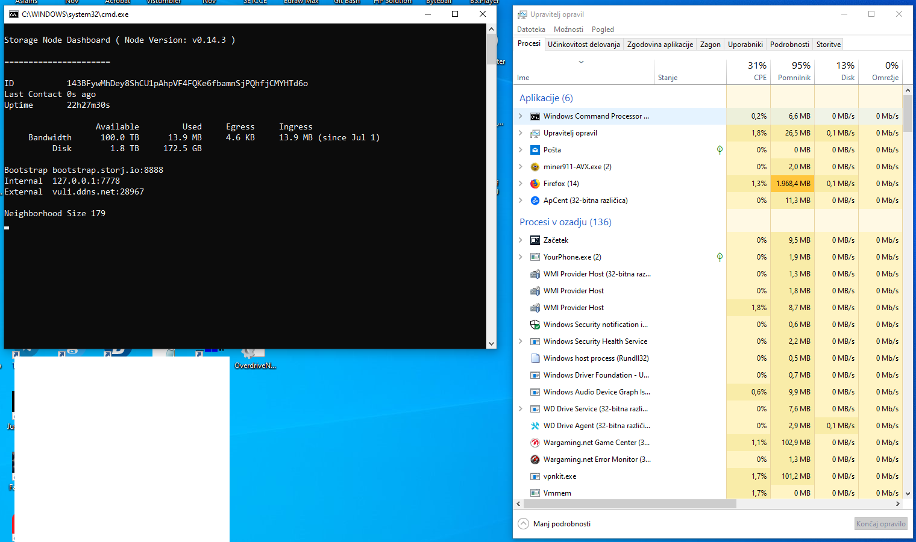Expand the Windows Security Health Service row
Screen dimensions: 916x542
(x=521, y=341)
